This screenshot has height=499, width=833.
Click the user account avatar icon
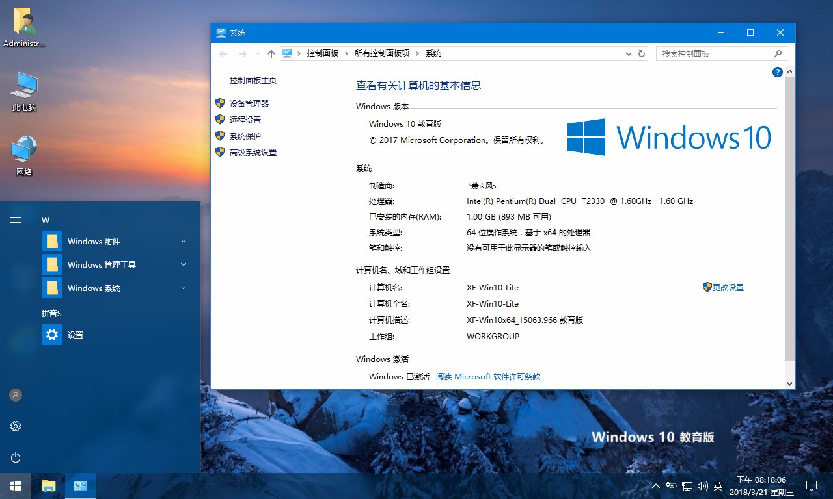(16, 395)
